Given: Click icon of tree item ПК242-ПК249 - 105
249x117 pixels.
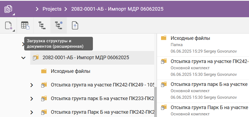Looking at the screenshot, I should [44, 85].
